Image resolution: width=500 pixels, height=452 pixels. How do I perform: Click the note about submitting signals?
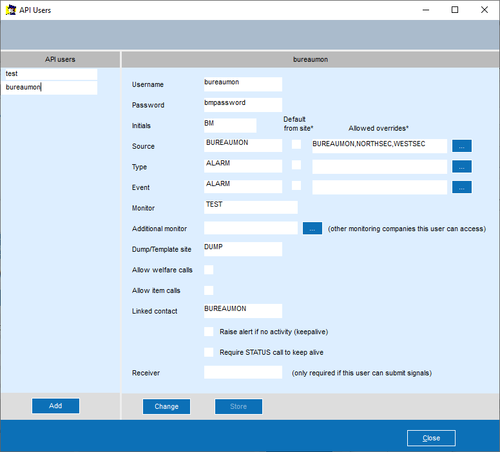(x=362, y=373)
